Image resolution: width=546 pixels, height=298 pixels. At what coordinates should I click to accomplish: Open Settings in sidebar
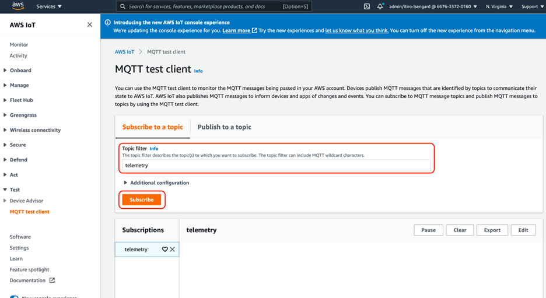click(19, 248)
